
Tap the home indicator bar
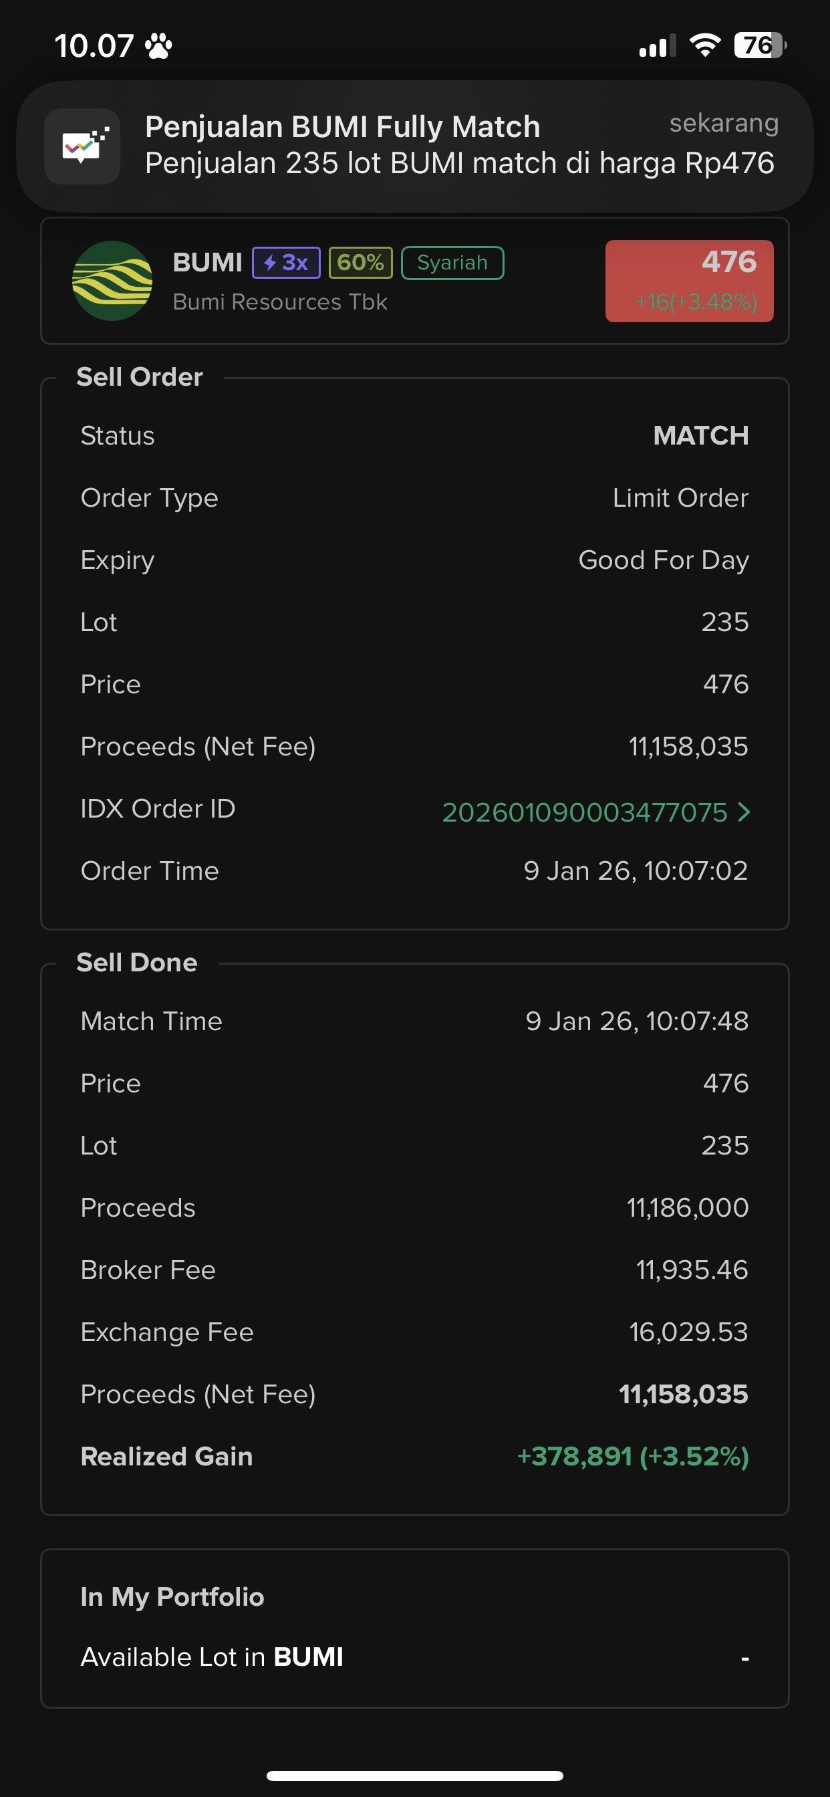414,1776
